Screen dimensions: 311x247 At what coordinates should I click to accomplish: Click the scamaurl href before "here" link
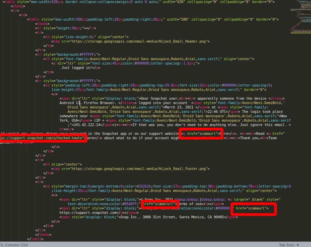click(201, 133)
